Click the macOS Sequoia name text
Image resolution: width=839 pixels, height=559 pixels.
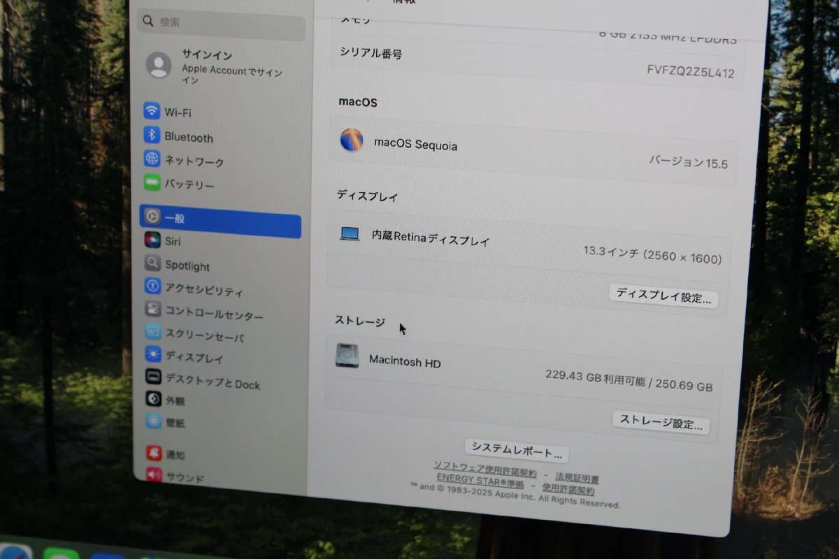(416, 144)
